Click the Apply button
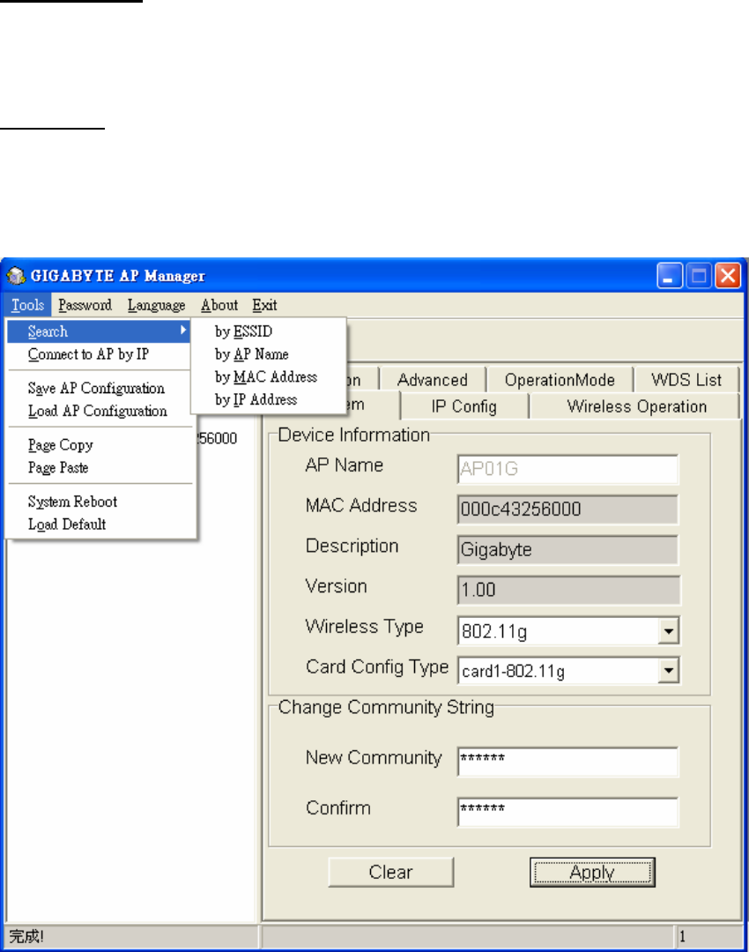 click(592, 873)
